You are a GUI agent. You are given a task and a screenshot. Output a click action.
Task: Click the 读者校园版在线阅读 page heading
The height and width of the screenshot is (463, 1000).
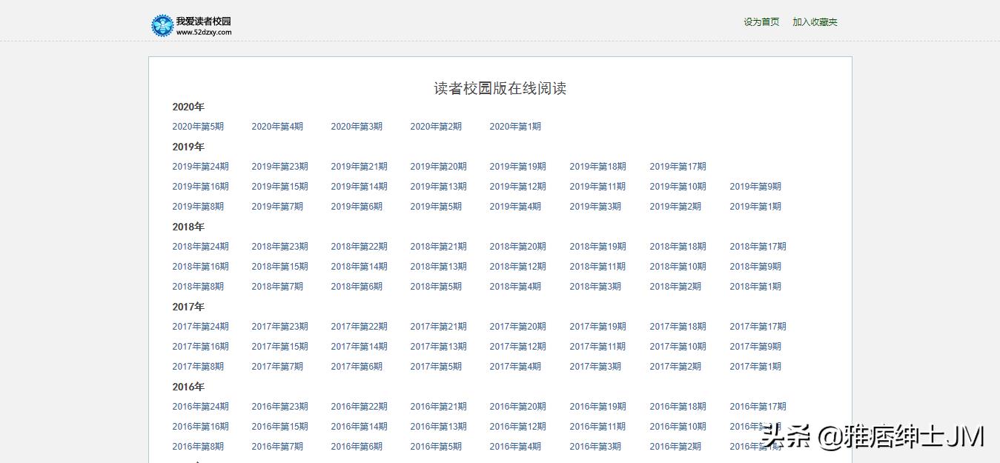[x=500, y=89]
